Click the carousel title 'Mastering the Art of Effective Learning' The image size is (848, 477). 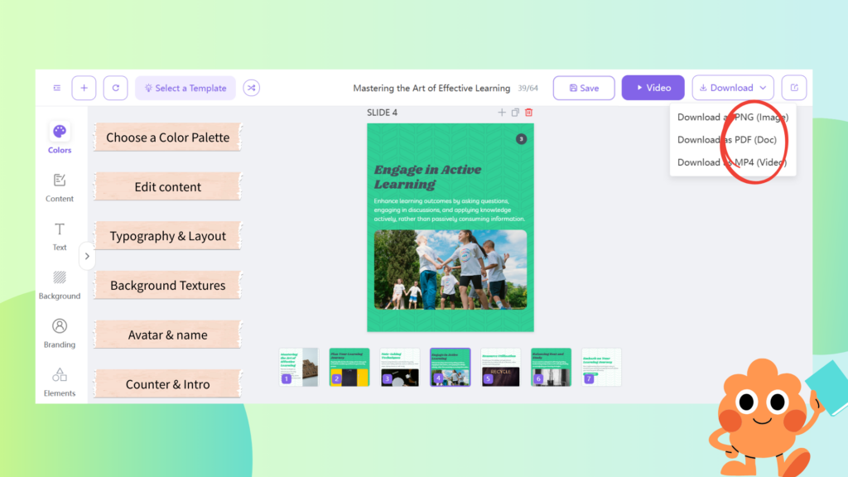(431, 88)
